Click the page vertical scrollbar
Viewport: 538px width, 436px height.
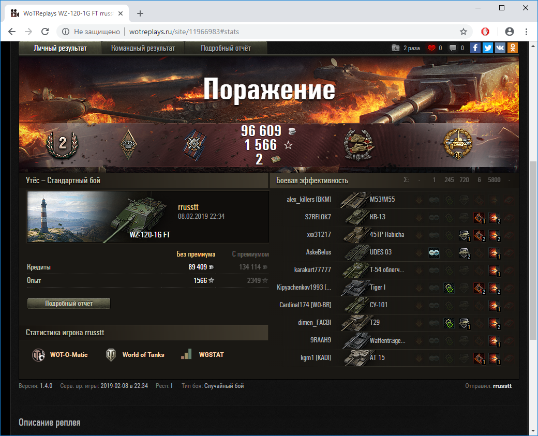pyautogui.click(x=533, y=250)
